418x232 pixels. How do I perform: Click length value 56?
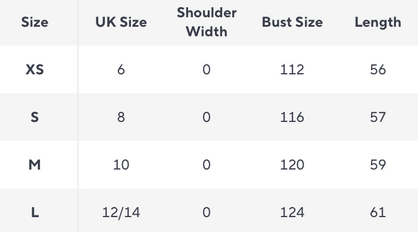[x=378, y=70]
